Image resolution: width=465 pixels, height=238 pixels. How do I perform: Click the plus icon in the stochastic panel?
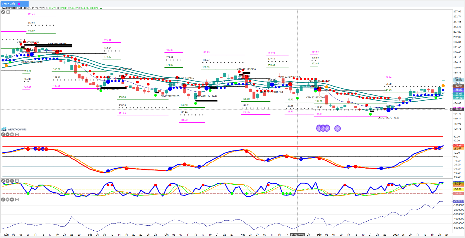pyautogui.click(x=17, y=181)
